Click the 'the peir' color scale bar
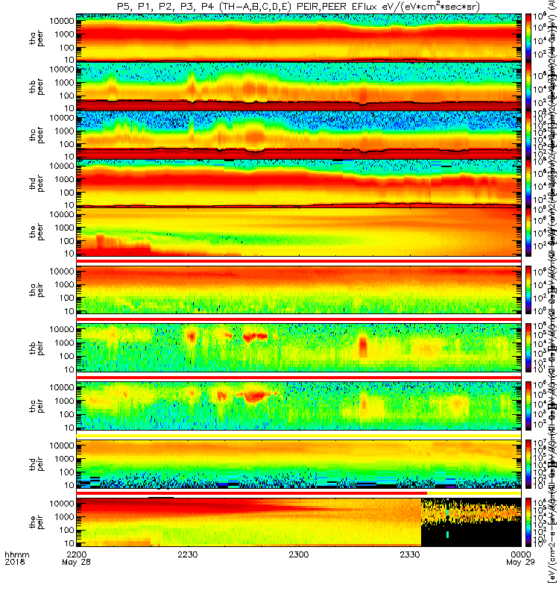Image resolution: width=559 pixels, height=597 pixels. (x=528, y=522)
